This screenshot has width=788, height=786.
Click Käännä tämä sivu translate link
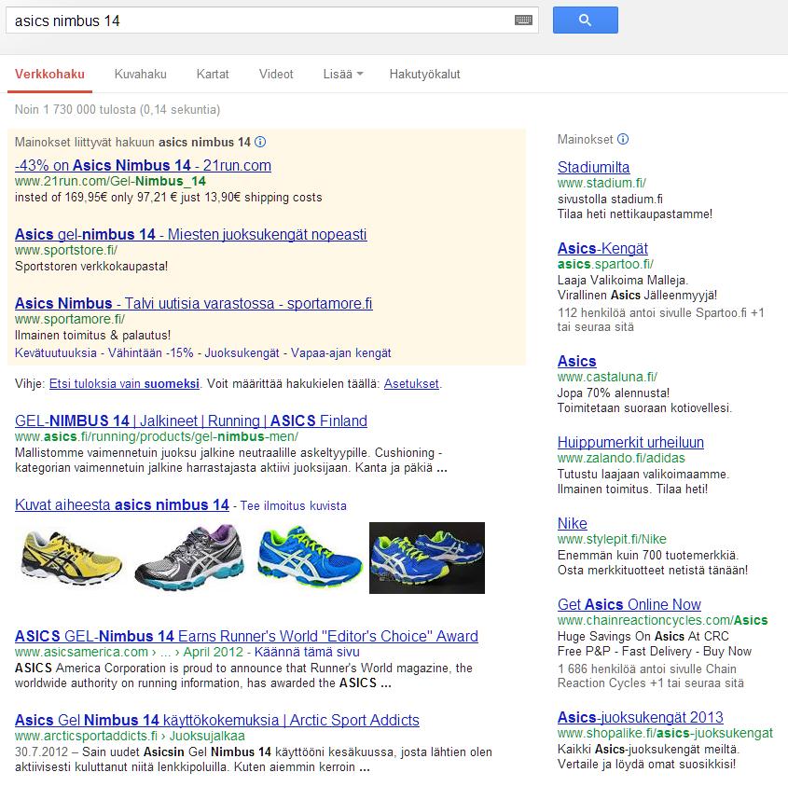point(307,652)
